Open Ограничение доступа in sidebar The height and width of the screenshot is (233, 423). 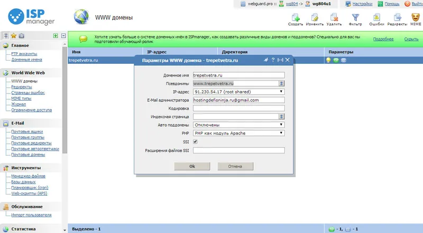pyautogui.click(x=31, y=110)
